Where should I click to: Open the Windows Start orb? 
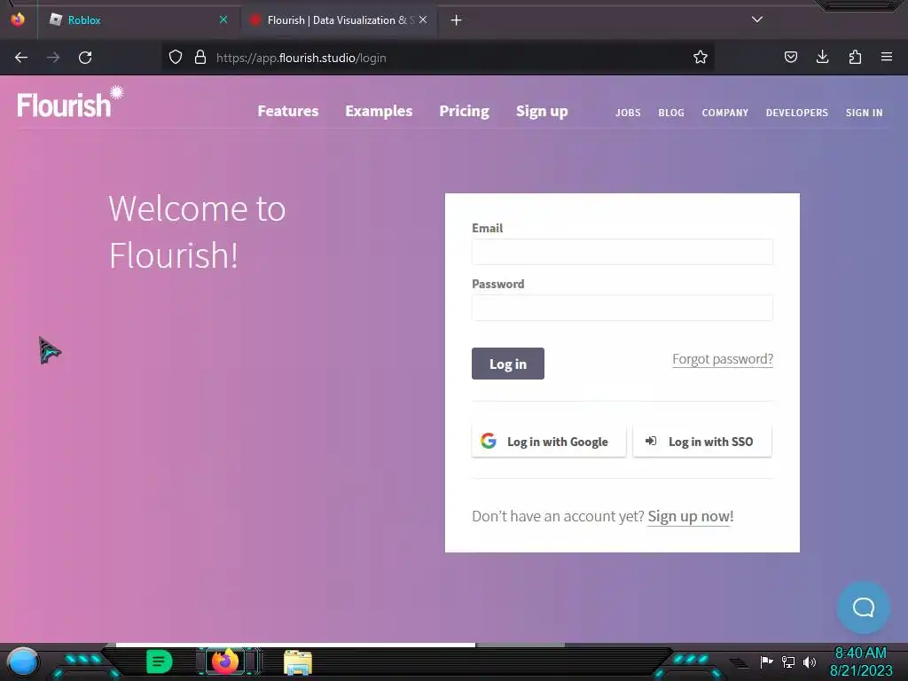pos(23,662)
